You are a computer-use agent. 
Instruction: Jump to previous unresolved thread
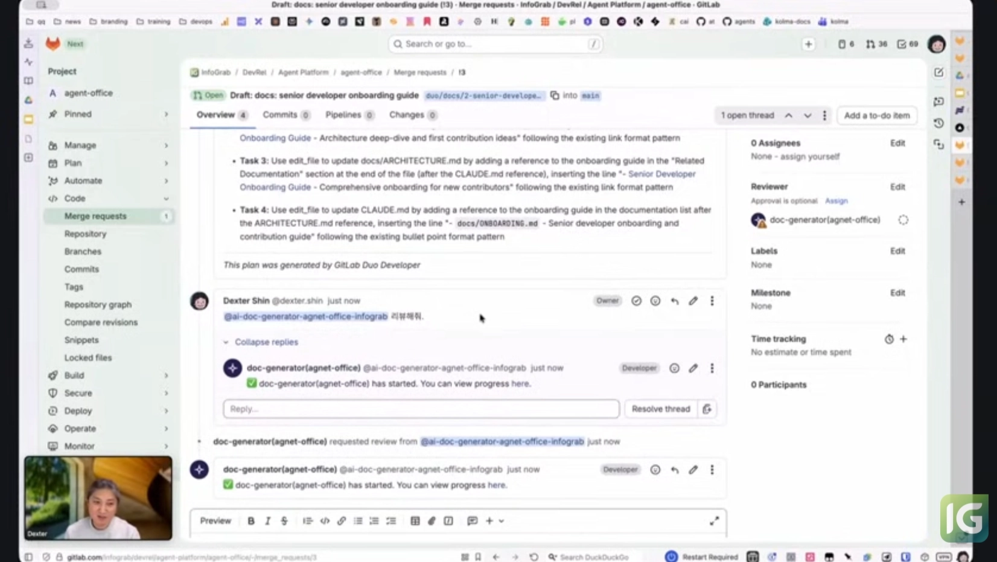(788, 115)
